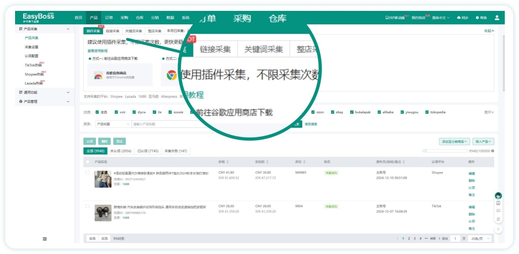Click 高级搜索 link

(x=311, y=124)
